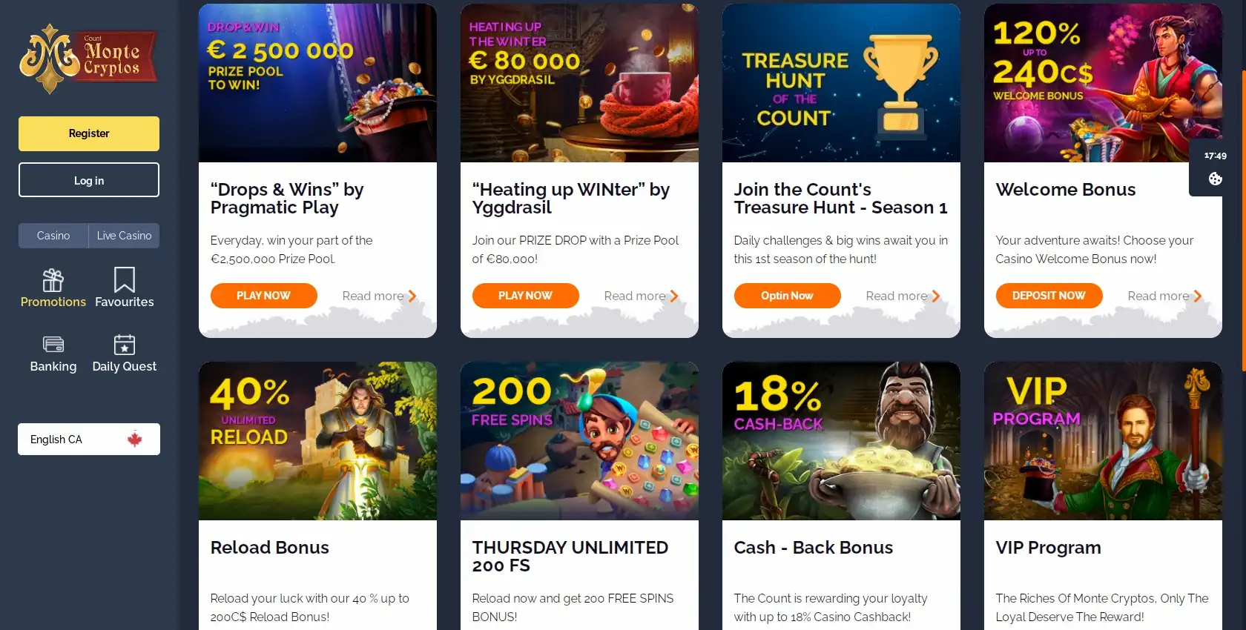Open the Daily Quest calendar icon

tap(125, 345)
